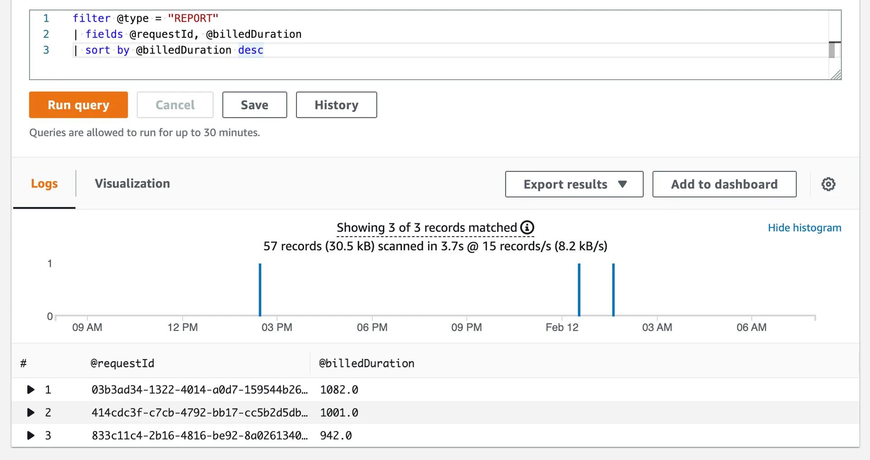Select the @requestId column header
The width and height of the screenshot is (870, 460).
pyautogui.click(x=122, y=363)
